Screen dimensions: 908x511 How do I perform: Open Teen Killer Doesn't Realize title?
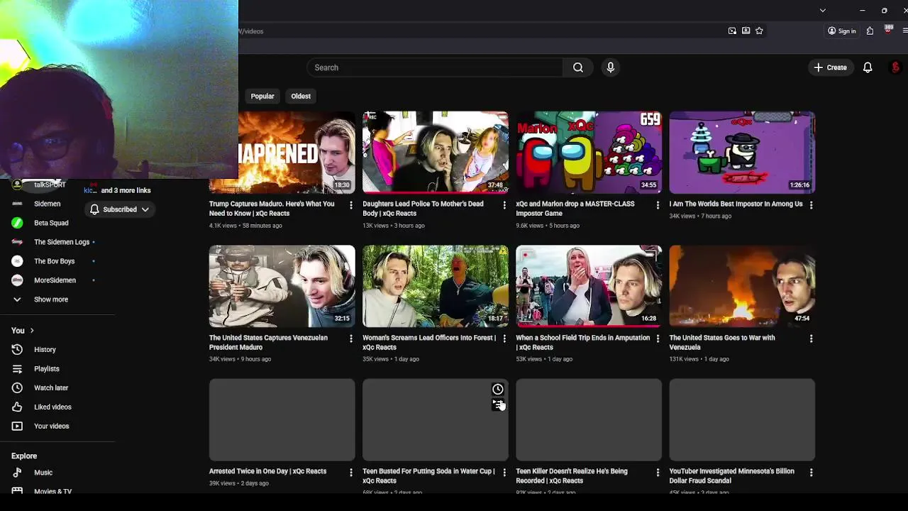(572, 476)
